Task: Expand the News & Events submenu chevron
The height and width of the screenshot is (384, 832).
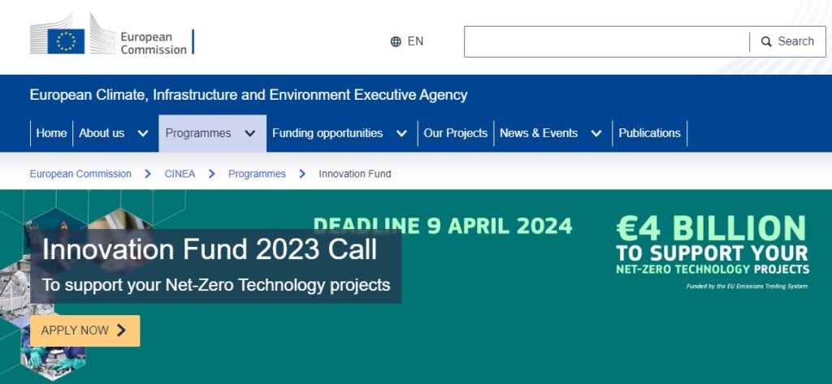Action: click(x=596, y=134)
